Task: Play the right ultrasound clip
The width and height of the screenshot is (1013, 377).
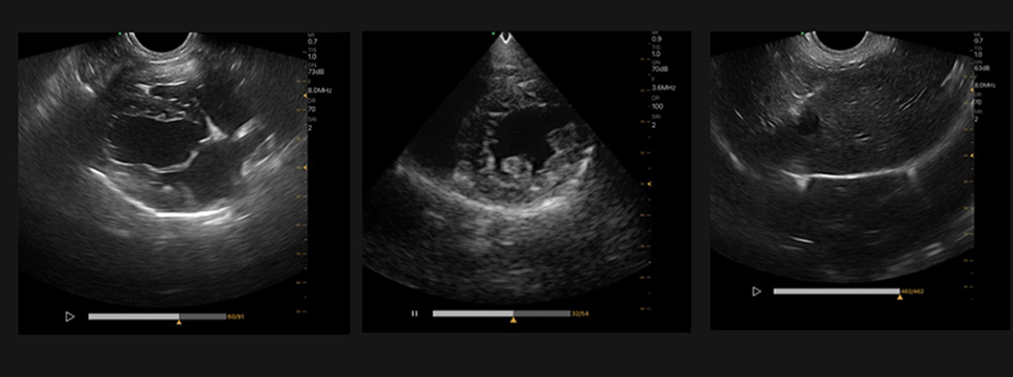Action: click(757, 291)
